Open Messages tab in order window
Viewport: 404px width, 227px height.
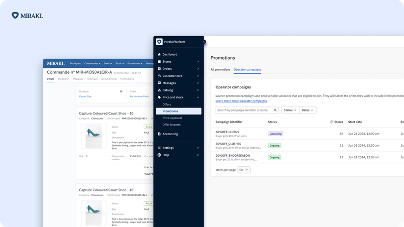point(78,79)
